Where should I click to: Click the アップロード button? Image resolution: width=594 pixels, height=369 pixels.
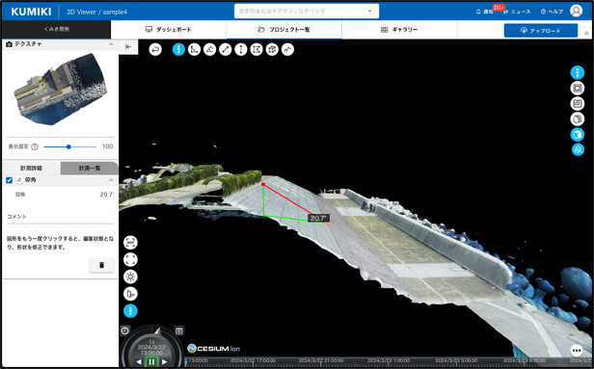pyautogui.click(x=541, y=31)
